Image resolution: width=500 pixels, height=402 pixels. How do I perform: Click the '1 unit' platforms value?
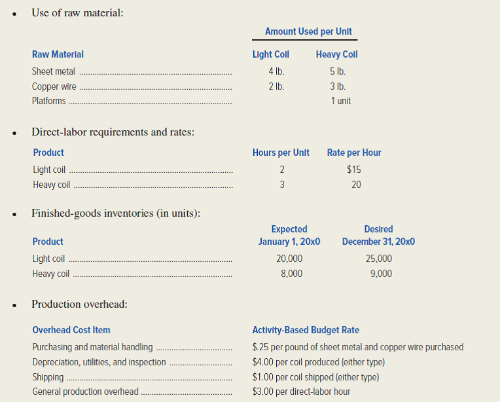click(x=341, y=101)
